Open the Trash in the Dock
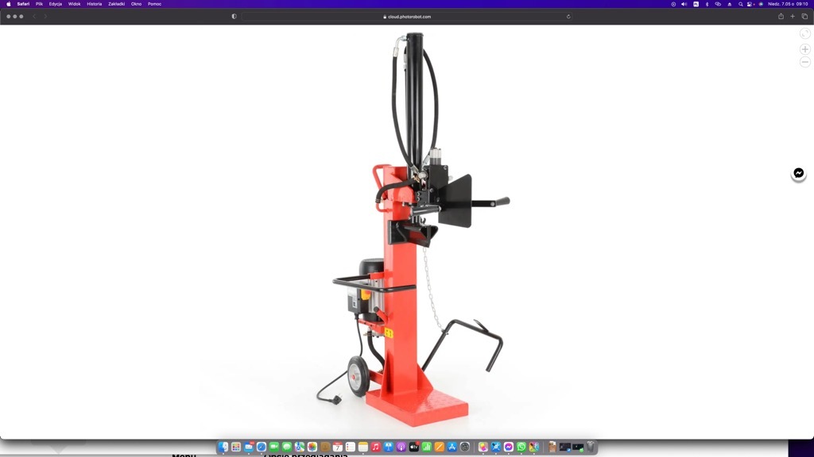This screenshot has height=457, width=814. coord(591,447)
